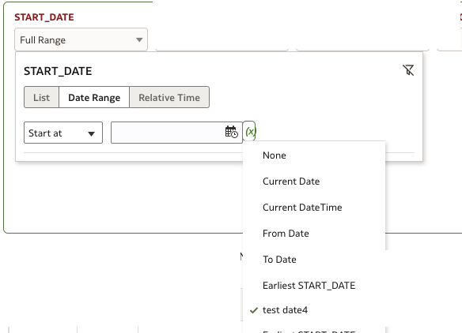
Task: Expand the Full Range dropdown arrow
Action: coord(139,39)
